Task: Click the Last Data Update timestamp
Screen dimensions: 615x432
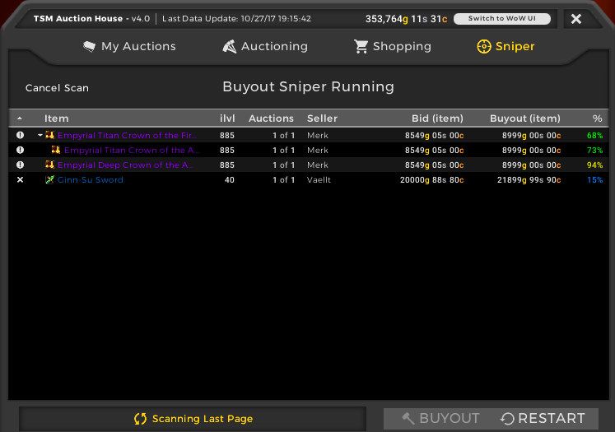Action: click(x=236, y=18)
